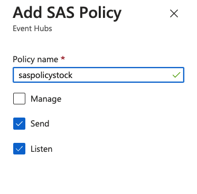Click the 'Policy name' label

pos(35,60)
